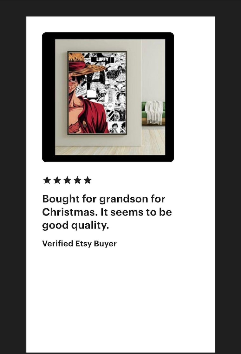
Task: Click the black border of product photo
Action: coord(49,97)
